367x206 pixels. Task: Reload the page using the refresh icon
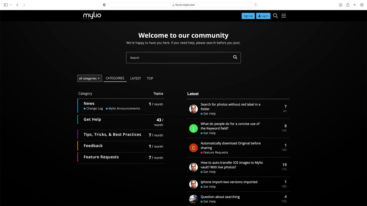(255, 5)
